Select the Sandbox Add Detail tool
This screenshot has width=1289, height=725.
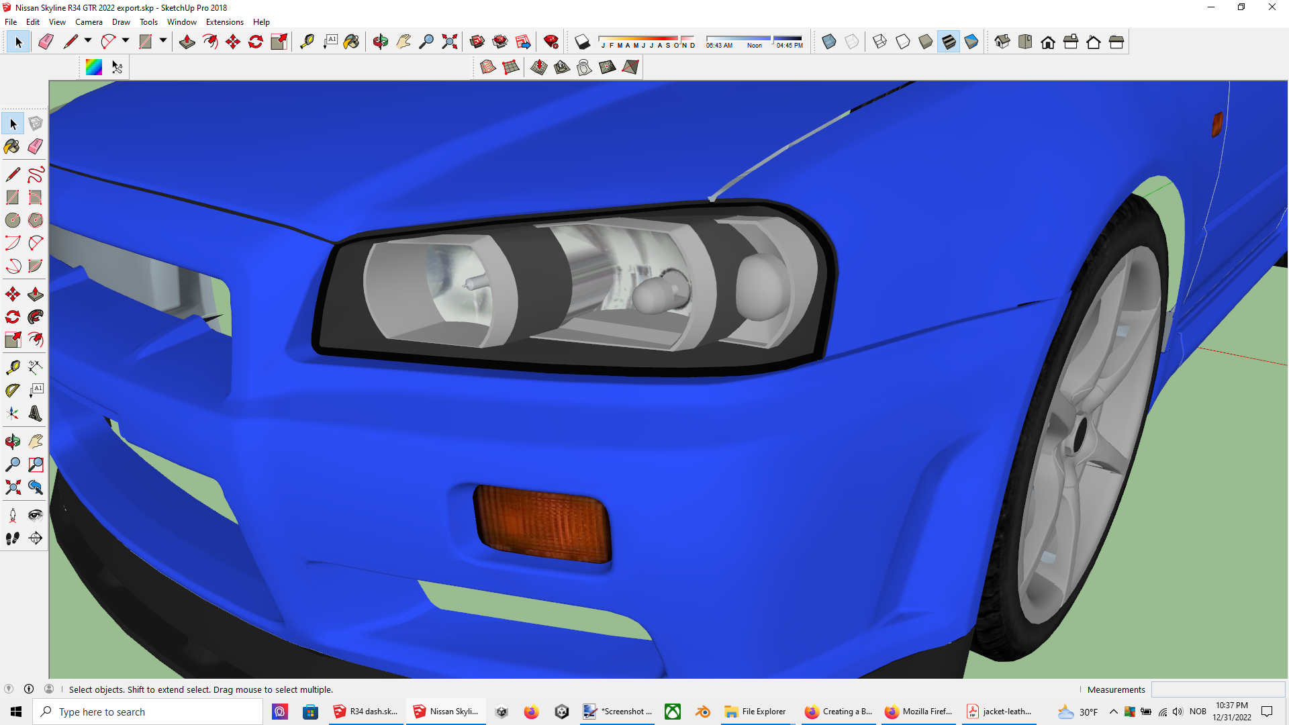point(608,67)
